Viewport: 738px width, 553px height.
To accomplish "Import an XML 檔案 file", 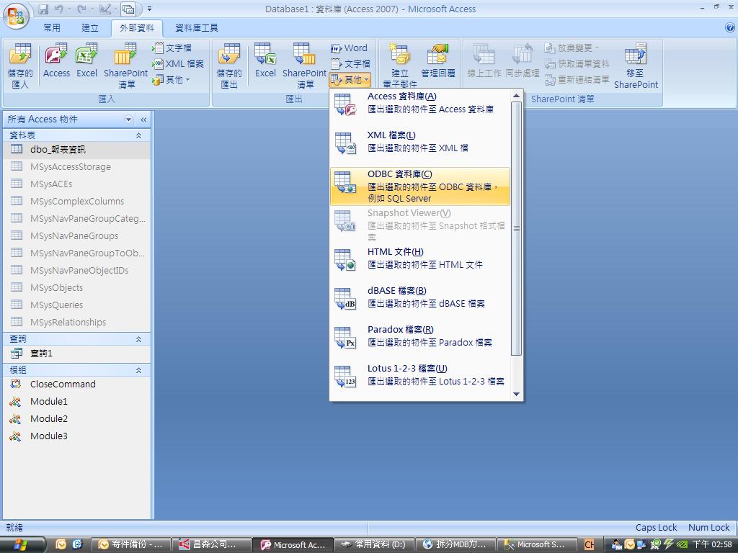I will pos(179,64).
